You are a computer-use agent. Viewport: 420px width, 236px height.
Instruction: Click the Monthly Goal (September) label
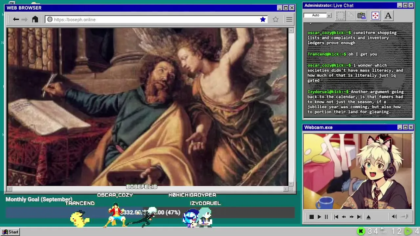tap(39, 199)
